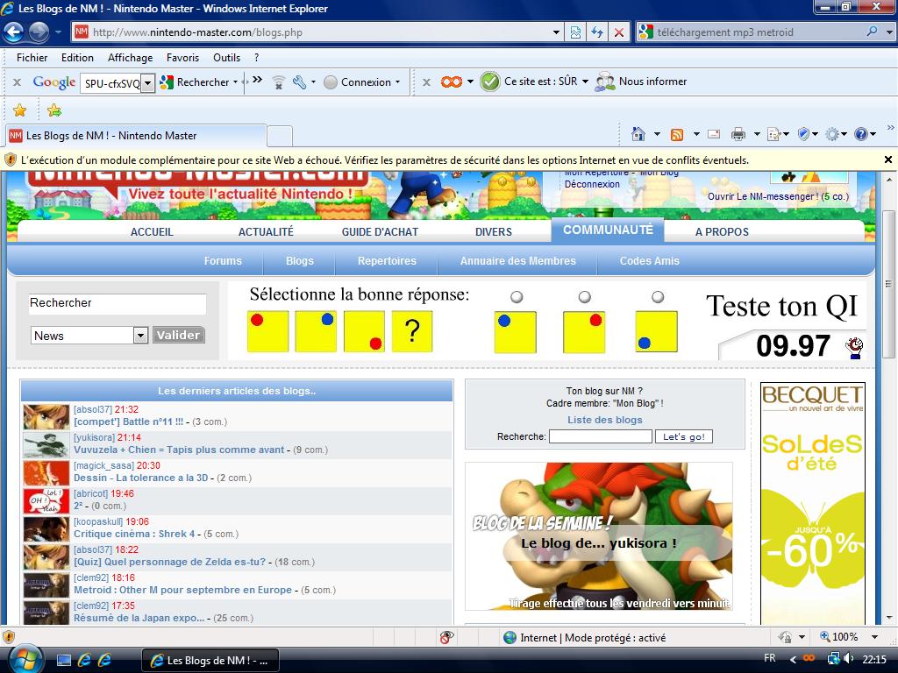Expand the Connexion dropdown arrow
This screenshot has height=673, width=898.
397,81
